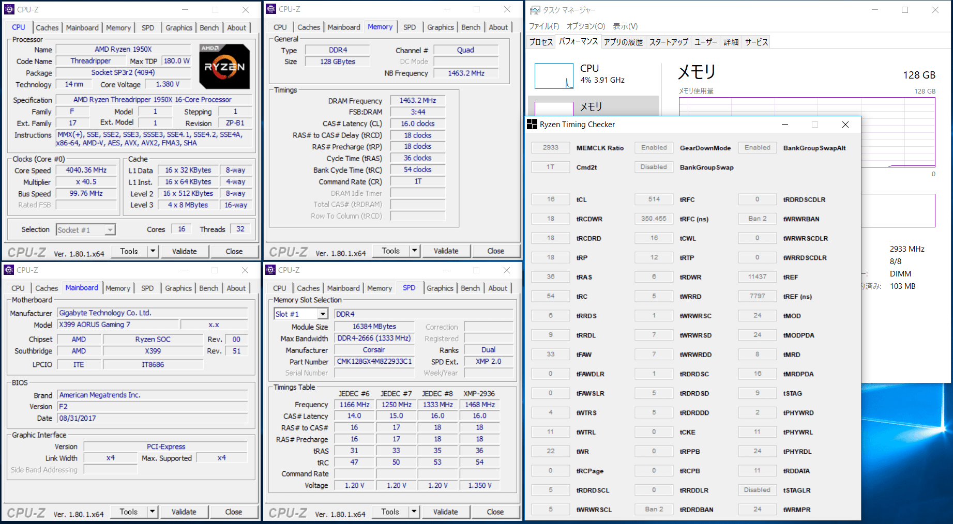
Task: Click the Tools button in the Memory tab window
Action: coord(390,251)
